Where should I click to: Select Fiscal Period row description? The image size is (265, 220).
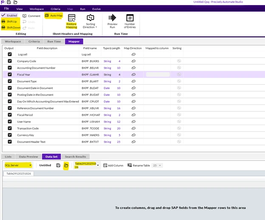pos(25,115)
